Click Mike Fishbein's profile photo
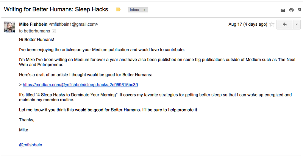The height and width of the screenshot is (158, 303). click(x=10, y=27)
